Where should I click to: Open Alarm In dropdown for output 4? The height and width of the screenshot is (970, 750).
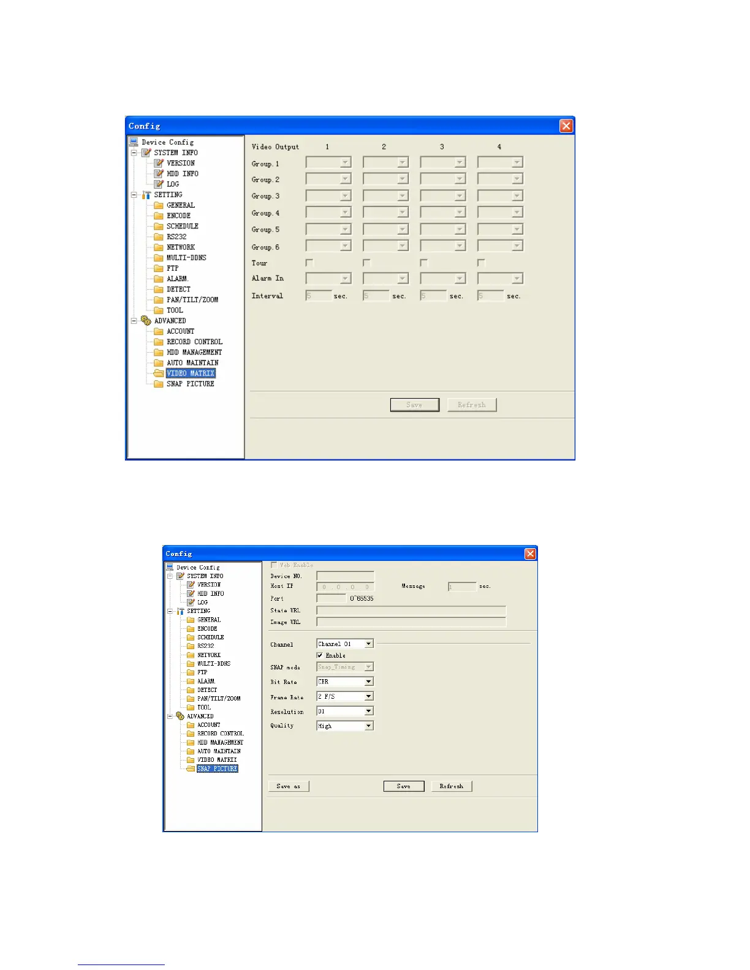click(518, 279)
